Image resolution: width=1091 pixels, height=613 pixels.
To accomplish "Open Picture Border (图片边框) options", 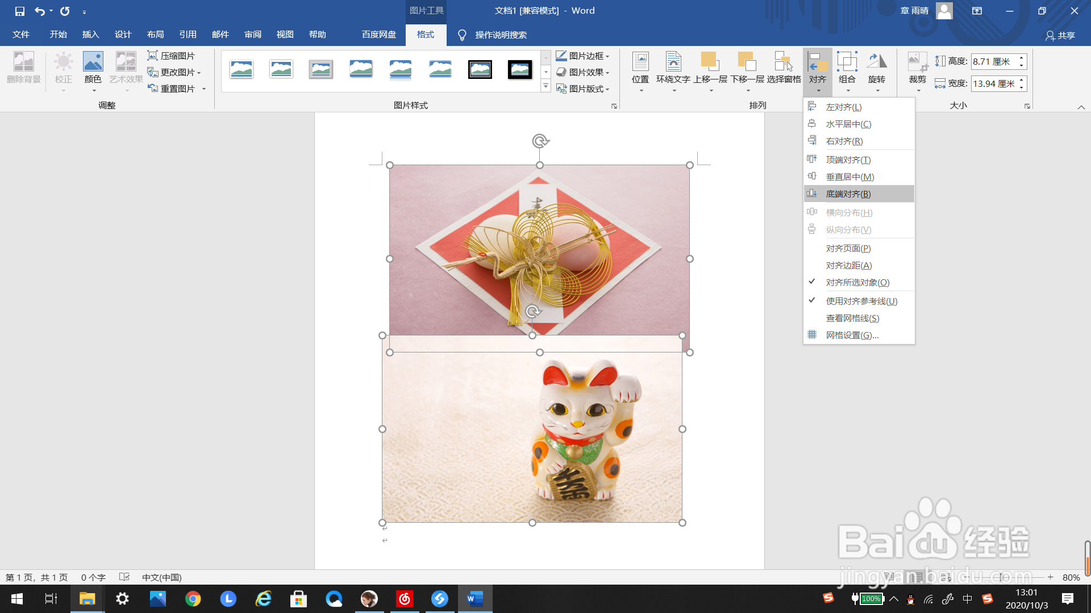I will pyautogui.click(x=582, y=56).
